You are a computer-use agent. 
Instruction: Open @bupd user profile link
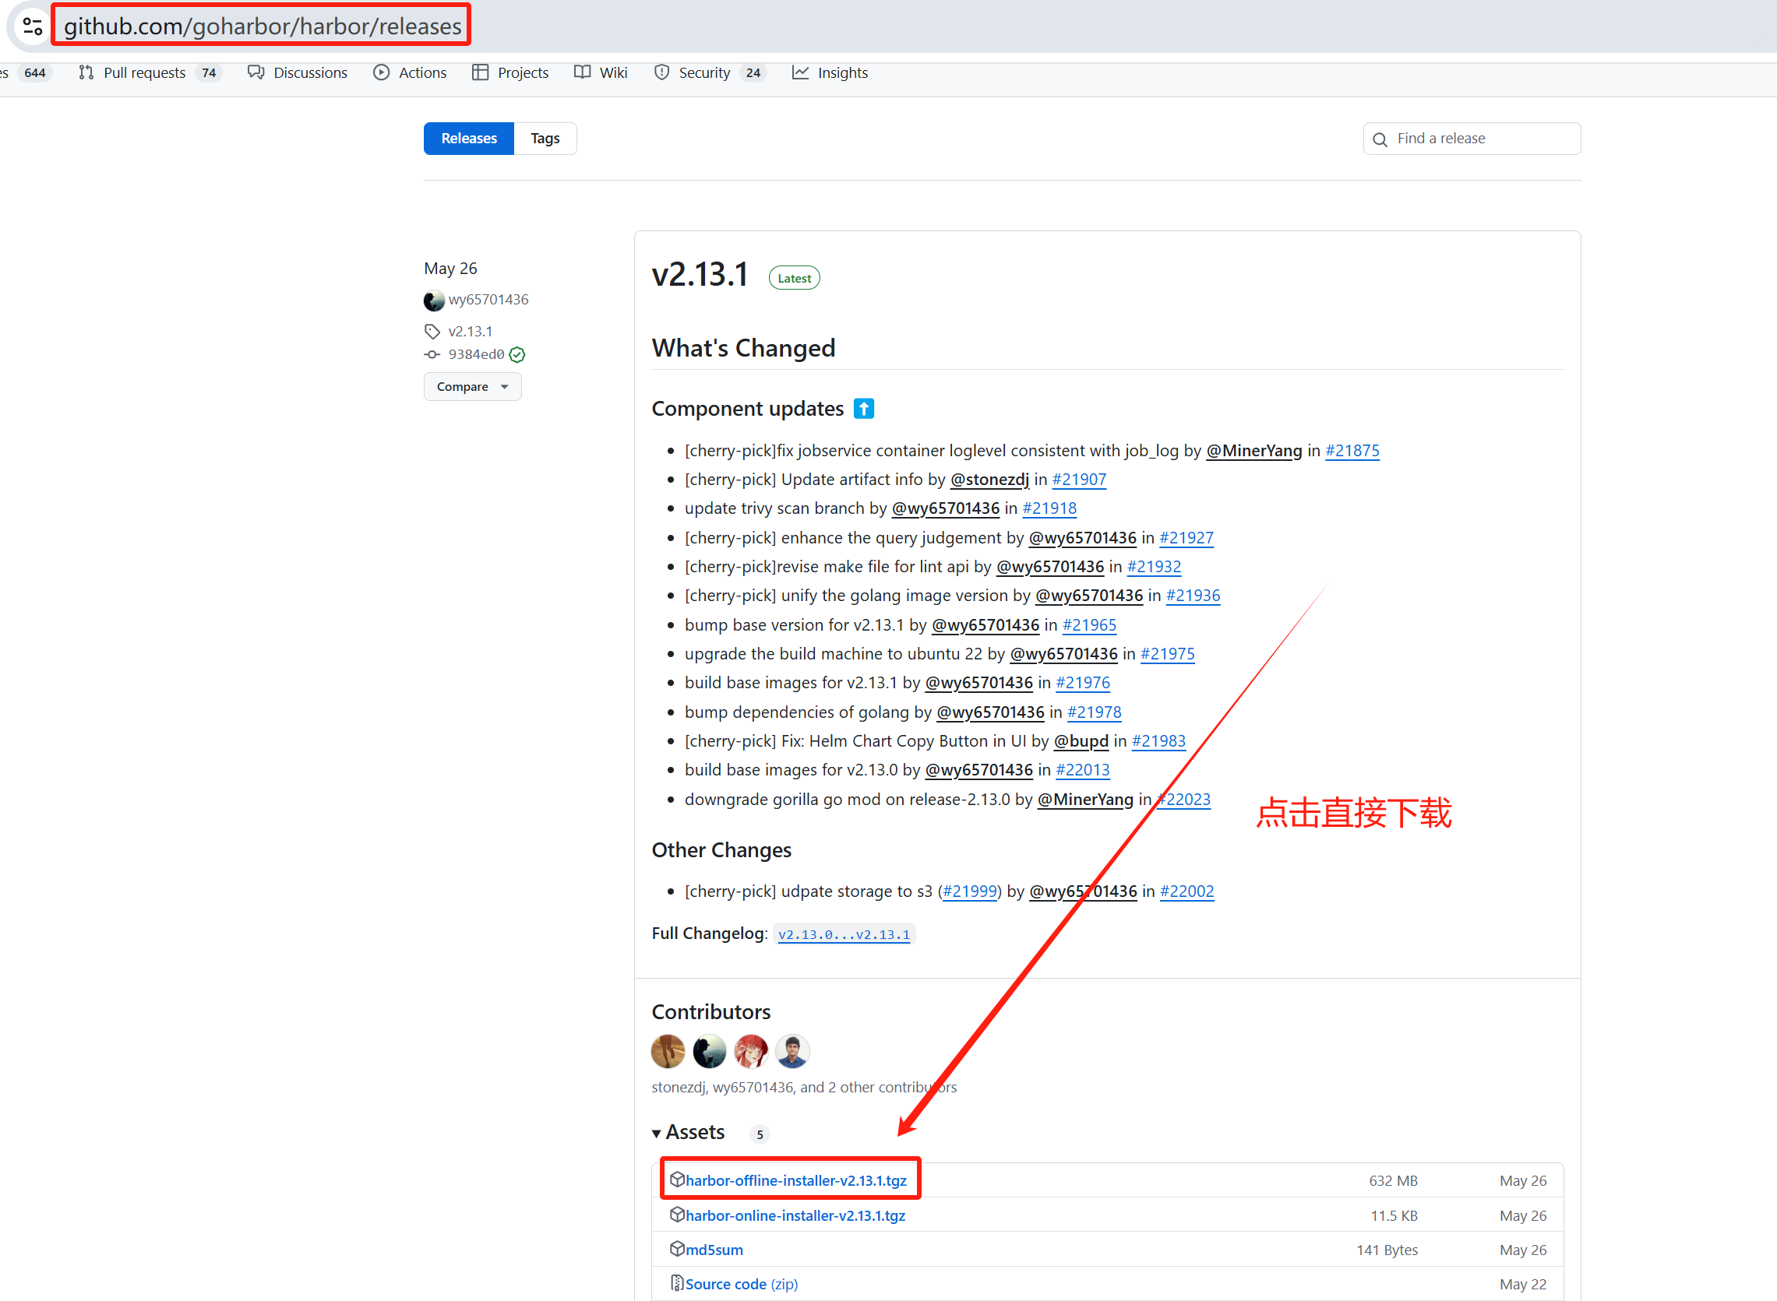coord(1081,740)
